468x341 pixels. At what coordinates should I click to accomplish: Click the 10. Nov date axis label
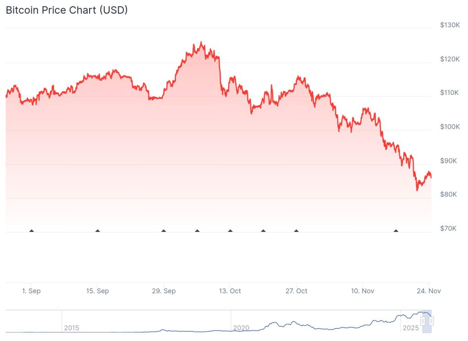coord(362,291)
